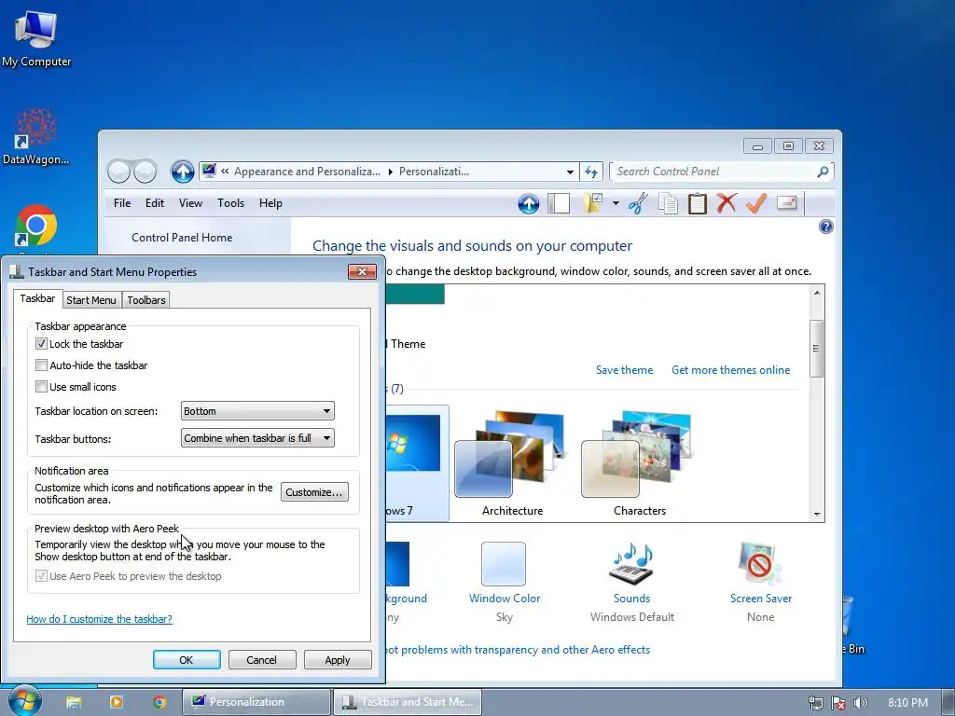Click the Apply button

tap(338, 660)
